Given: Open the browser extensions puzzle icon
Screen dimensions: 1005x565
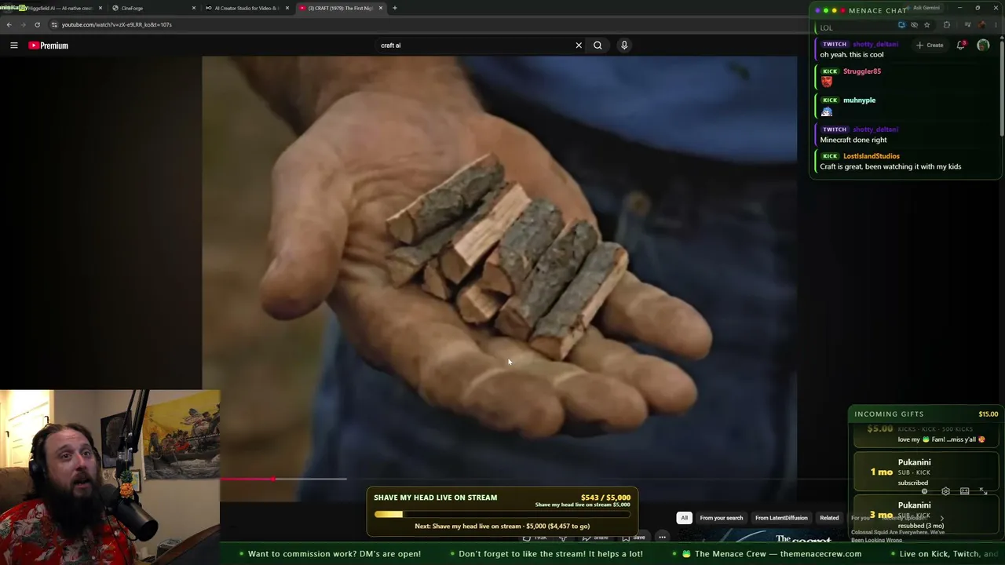Looking at the screenshot, I should pos(946,24).
